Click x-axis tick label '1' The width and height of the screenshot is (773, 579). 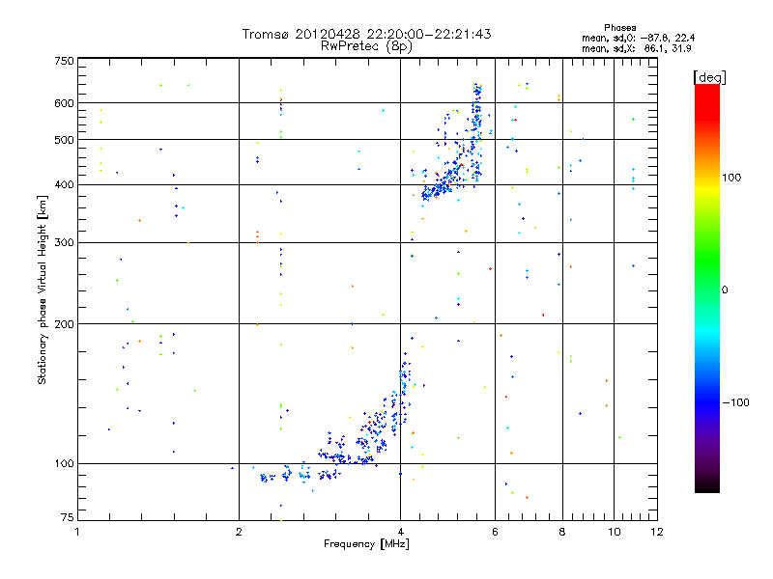[77, 532]
